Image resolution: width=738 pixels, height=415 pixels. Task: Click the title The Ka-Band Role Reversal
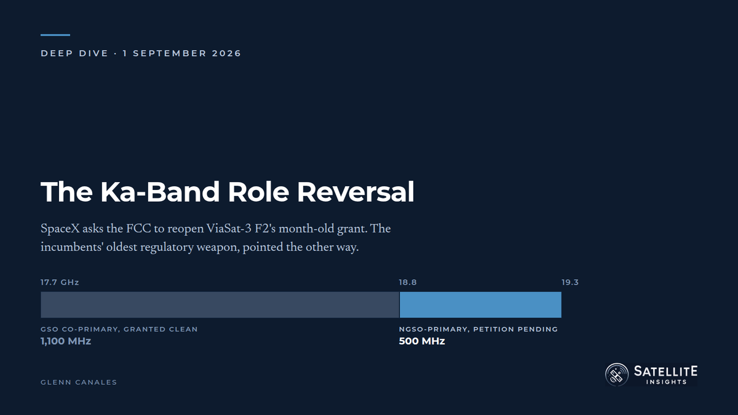point(227,192)
